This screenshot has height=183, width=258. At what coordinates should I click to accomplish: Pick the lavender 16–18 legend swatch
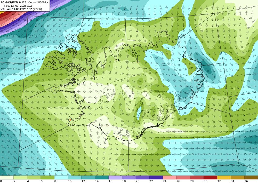[x=115, y=178]
